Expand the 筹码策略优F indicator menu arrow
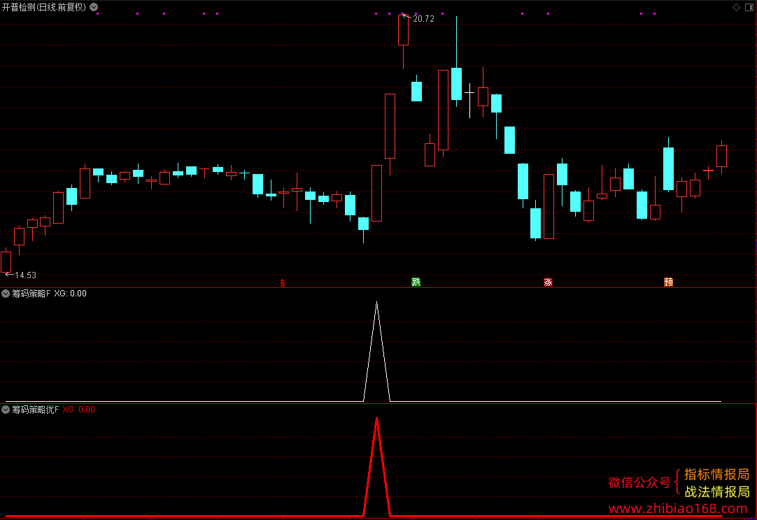Image resolution: width=757 pixels, height=520 pixels. [x=6, y=410]
